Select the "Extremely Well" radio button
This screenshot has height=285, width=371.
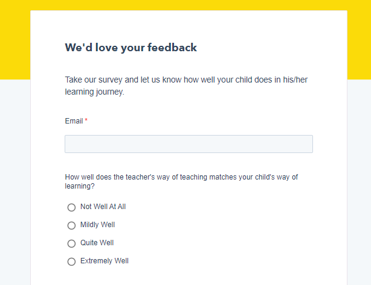[71, 262]
